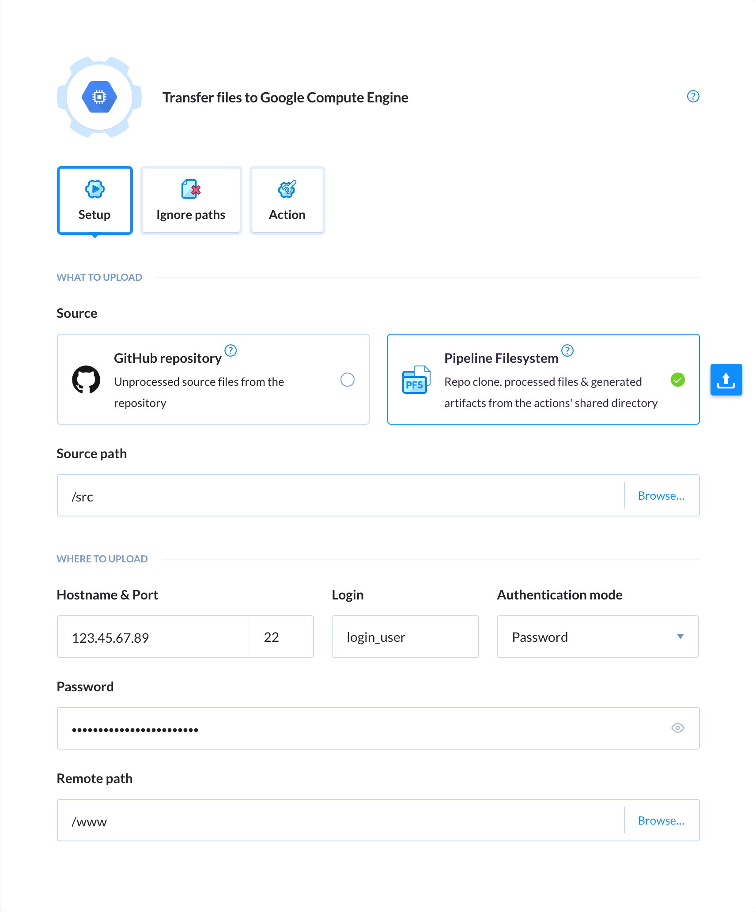
Task: Select the port field showing 22
Action: click(281, 637)
